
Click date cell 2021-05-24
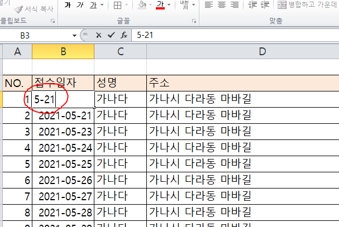(63, 148)
